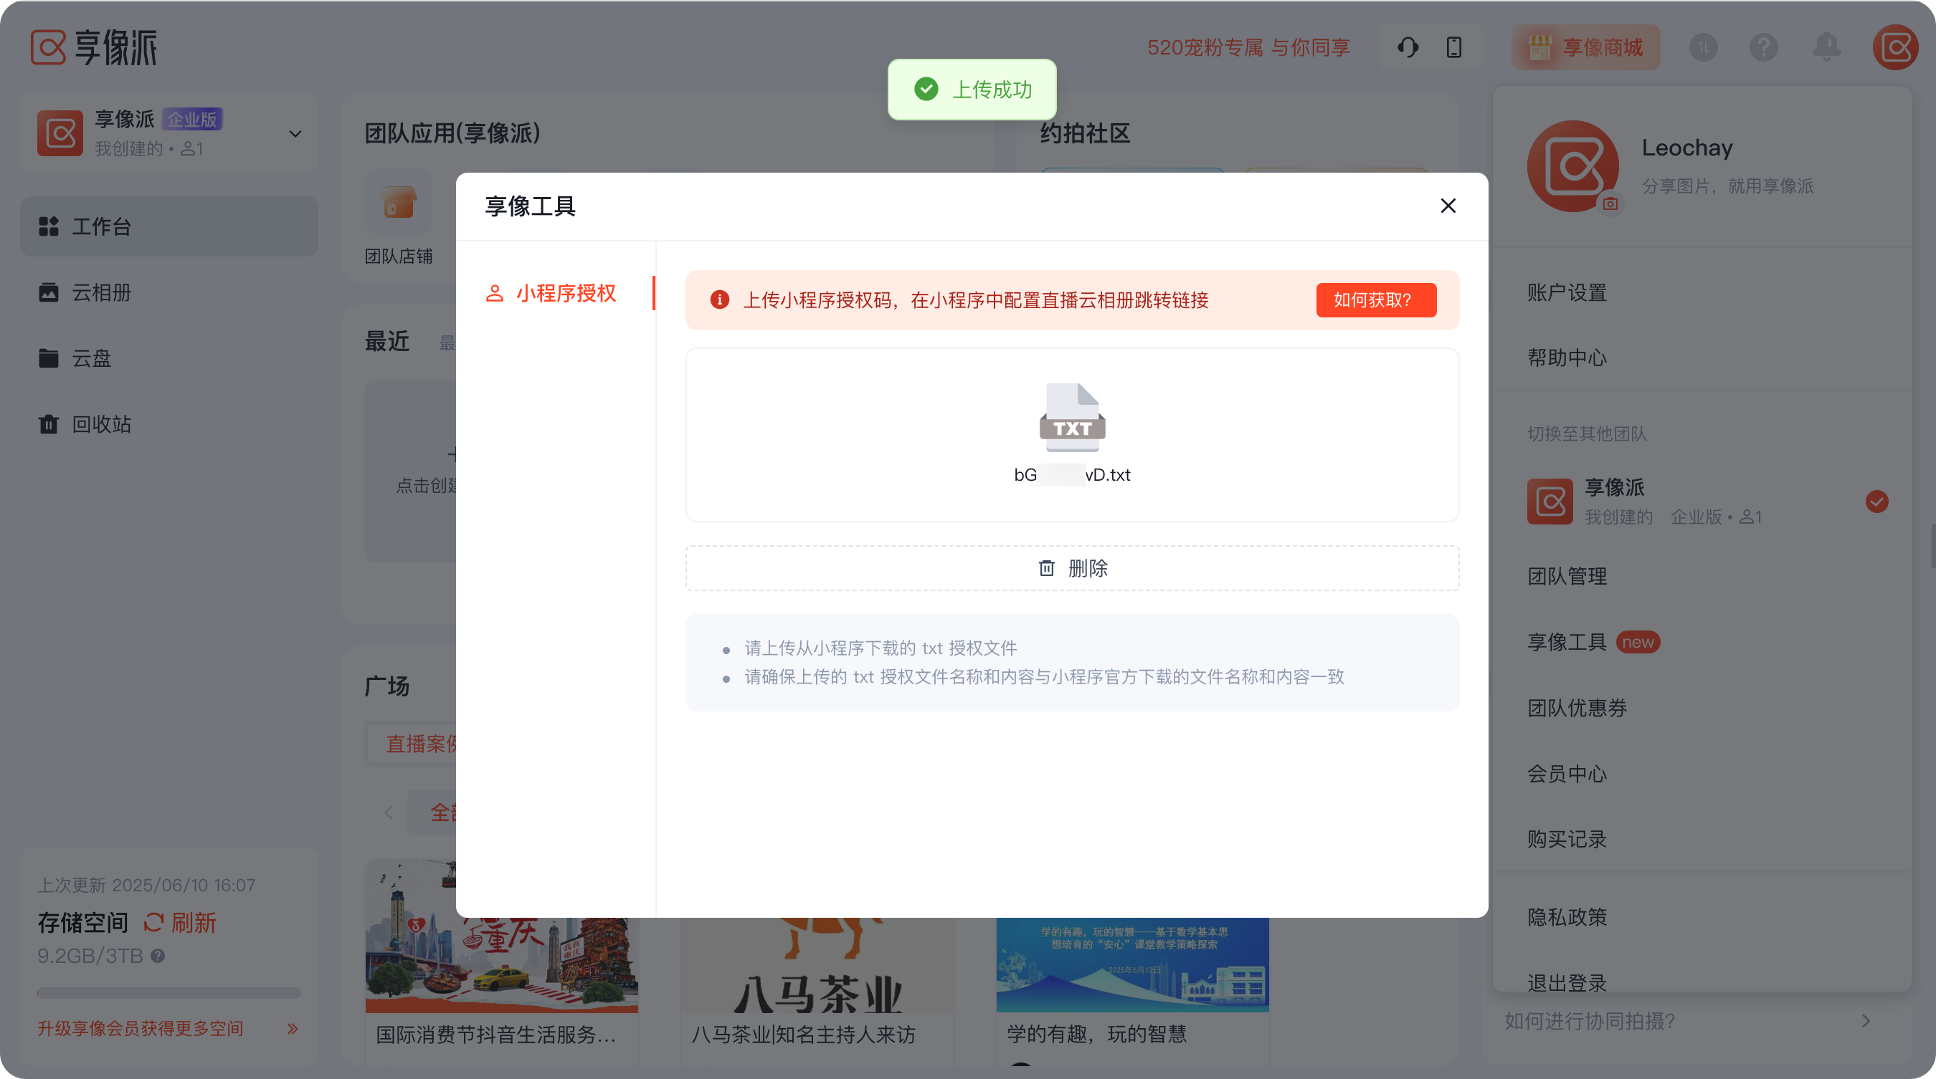Close the 享像工具 dialog

click(x=1448, y=206)
